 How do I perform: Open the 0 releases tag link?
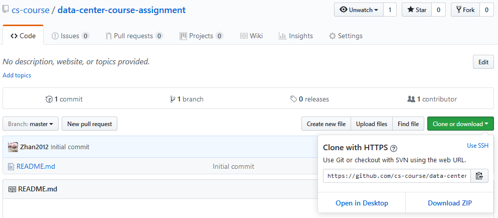pyautogui.click(x=309, y=99)
